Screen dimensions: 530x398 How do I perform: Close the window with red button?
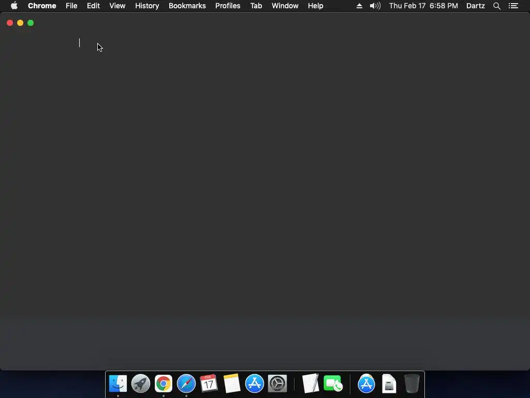pos(10,23)
